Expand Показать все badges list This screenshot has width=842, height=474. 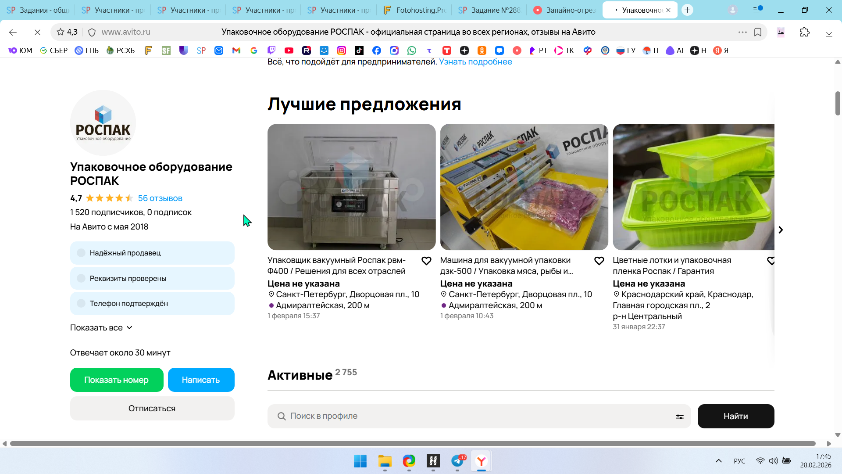coord(101,328)
